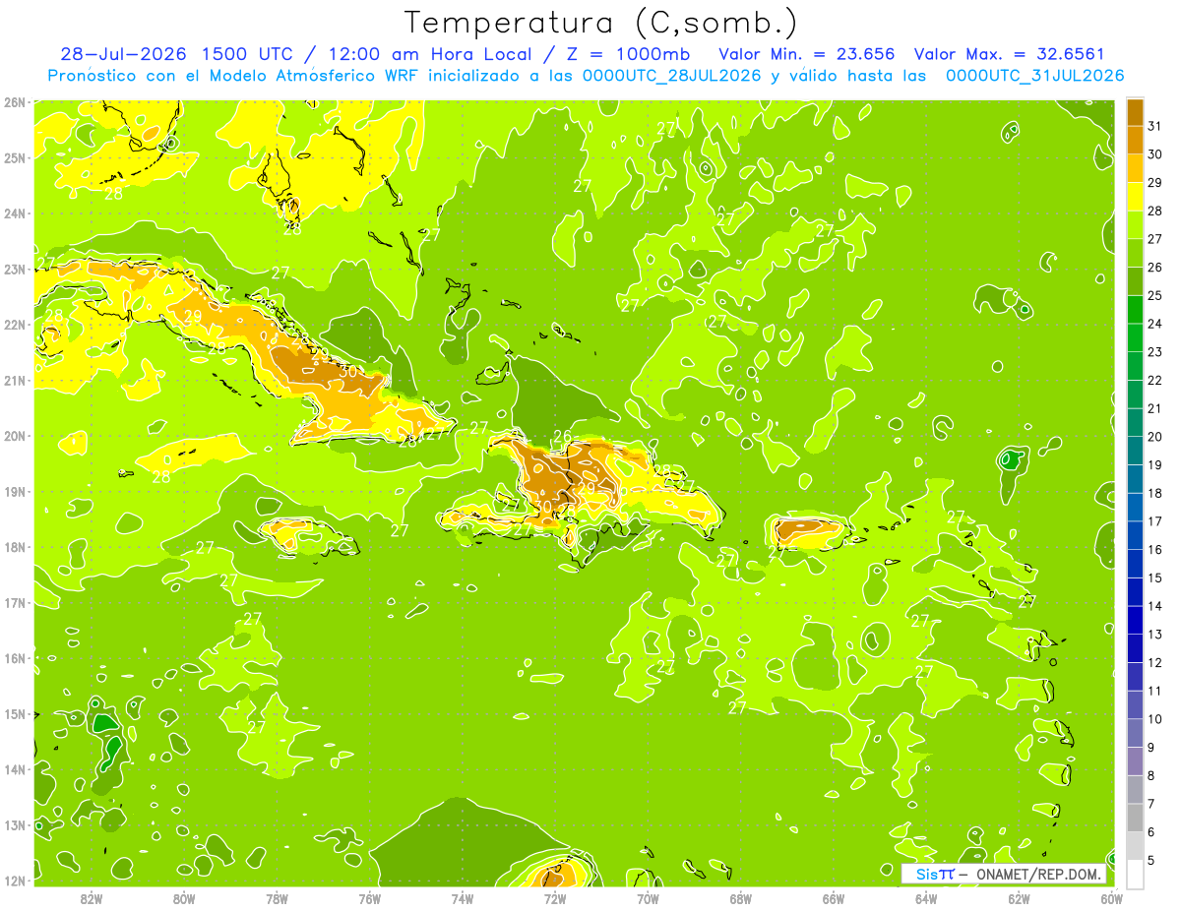Image resolution: width=1181 pixels, height=912 pixels.
Task: Click the gray legend swatch between 6 and 7
Action: coord(1135,818)
